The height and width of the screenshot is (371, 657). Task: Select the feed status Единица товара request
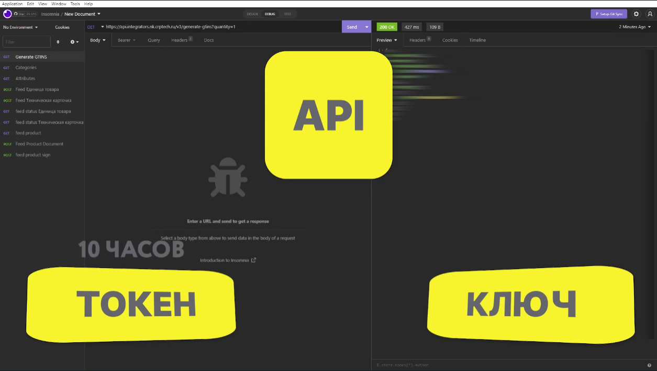pos(42,111)
